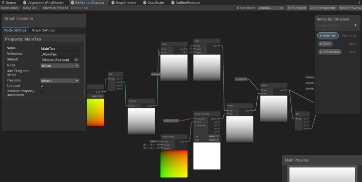This screenshot has height=182, width=362.
Task: Switch to the GrayScale tab
Action: [153, 2]
